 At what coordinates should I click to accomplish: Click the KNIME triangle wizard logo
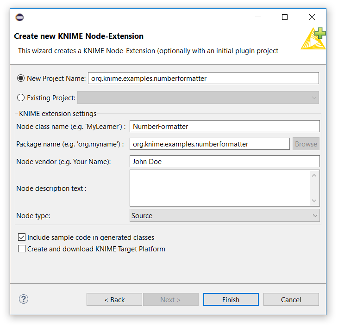pos(313,38)
